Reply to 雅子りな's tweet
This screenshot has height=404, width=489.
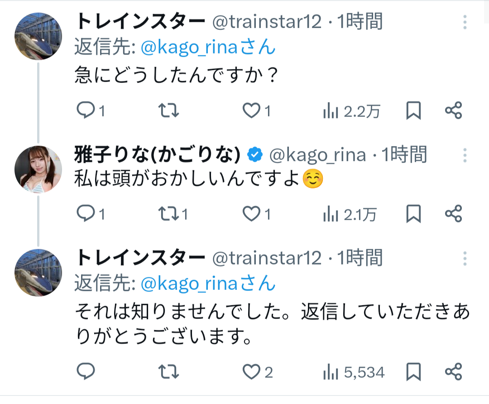(x=85, y=214)
